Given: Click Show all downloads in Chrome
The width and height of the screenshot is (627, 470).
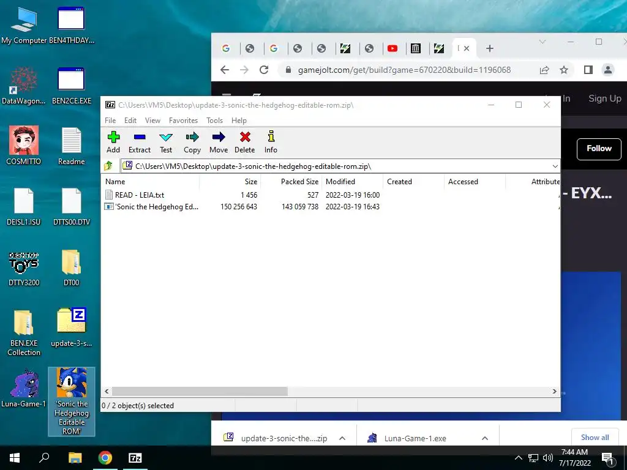Looking at the screenshot, I should pyautogui.click(x=595, y=437).
